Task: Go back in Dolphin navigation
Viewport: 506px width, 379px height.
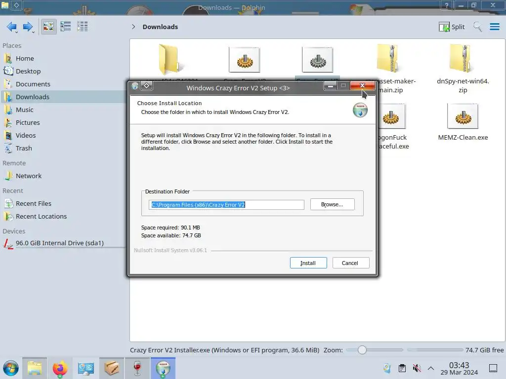Action: click(12, 27)
